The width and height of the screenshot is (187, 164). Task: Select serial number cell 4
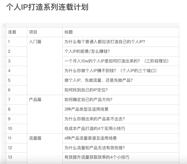[16, 71]
